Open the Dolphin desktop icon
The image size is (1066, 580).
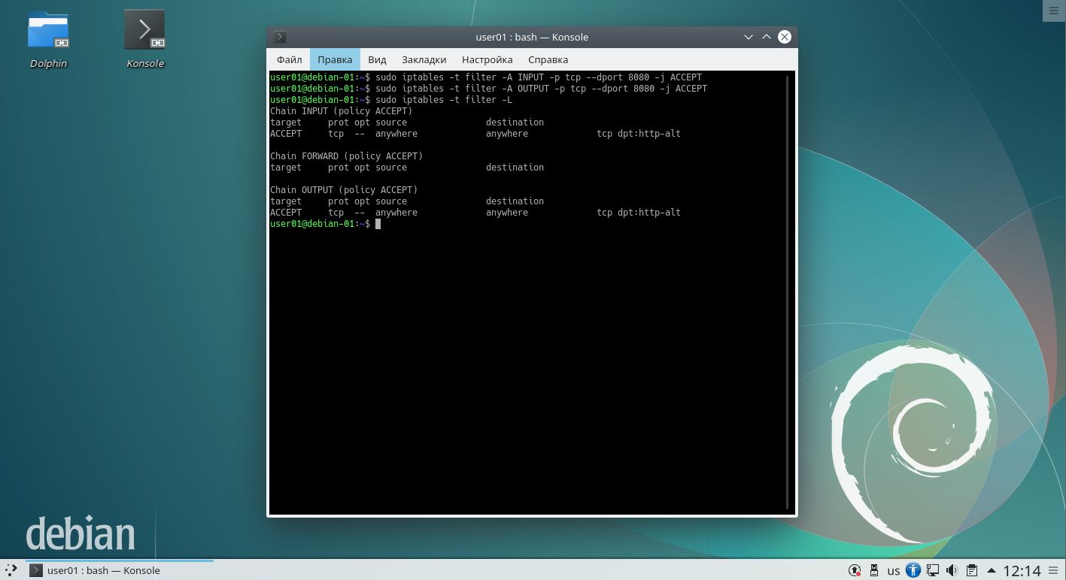[x=48, y=39]
